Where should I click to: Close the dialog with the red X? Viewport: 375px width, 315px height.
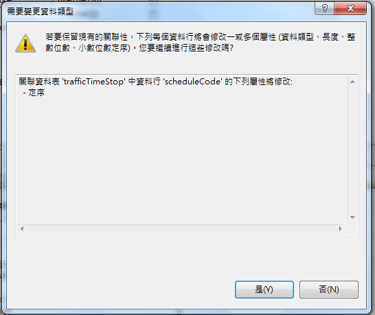coord(350,9)
